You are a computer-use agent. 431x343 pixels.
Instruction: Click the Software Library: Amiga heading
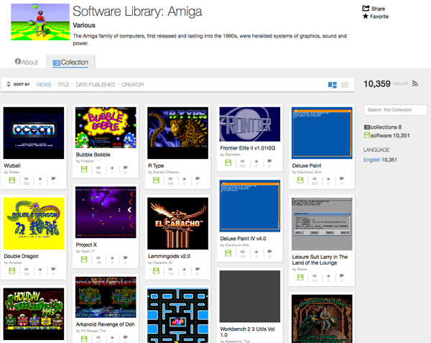pyautogui.click(x=137, y=12)
